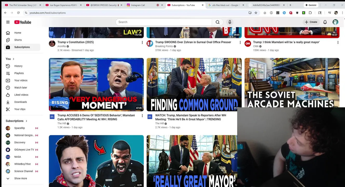The width and height of the screenshot is (345, 187).
Task: Click the YouTube search input field
Action: [x=164, y=22]
